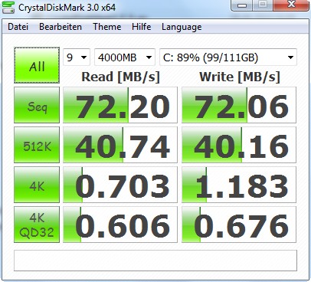Image resolution: width=311 pixels, height=282 pixels.
Task: Click the Read [MB/s] column header
Action: coord(120,77)
